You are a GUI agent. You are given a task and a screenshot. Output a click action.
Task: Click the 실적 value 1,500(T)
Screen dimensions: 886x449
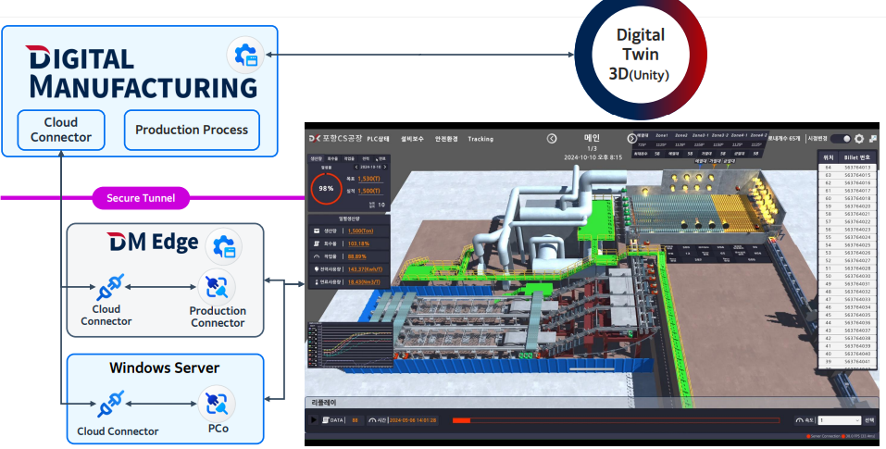point(369,192)
